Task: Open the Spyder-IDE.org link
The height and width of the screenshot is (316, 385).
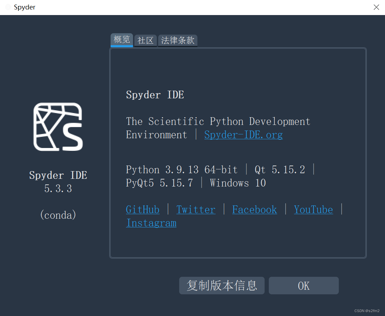Action: (243, 135)
